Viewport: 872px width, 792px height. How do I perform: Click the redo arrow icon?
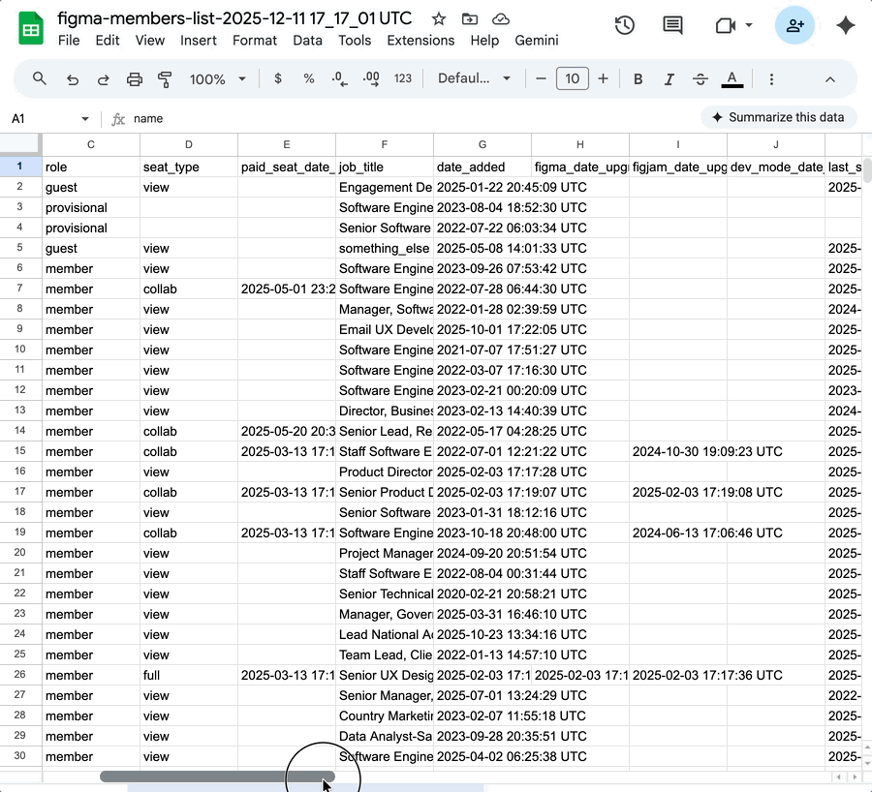pyautogui.click(x=103, y=79)
